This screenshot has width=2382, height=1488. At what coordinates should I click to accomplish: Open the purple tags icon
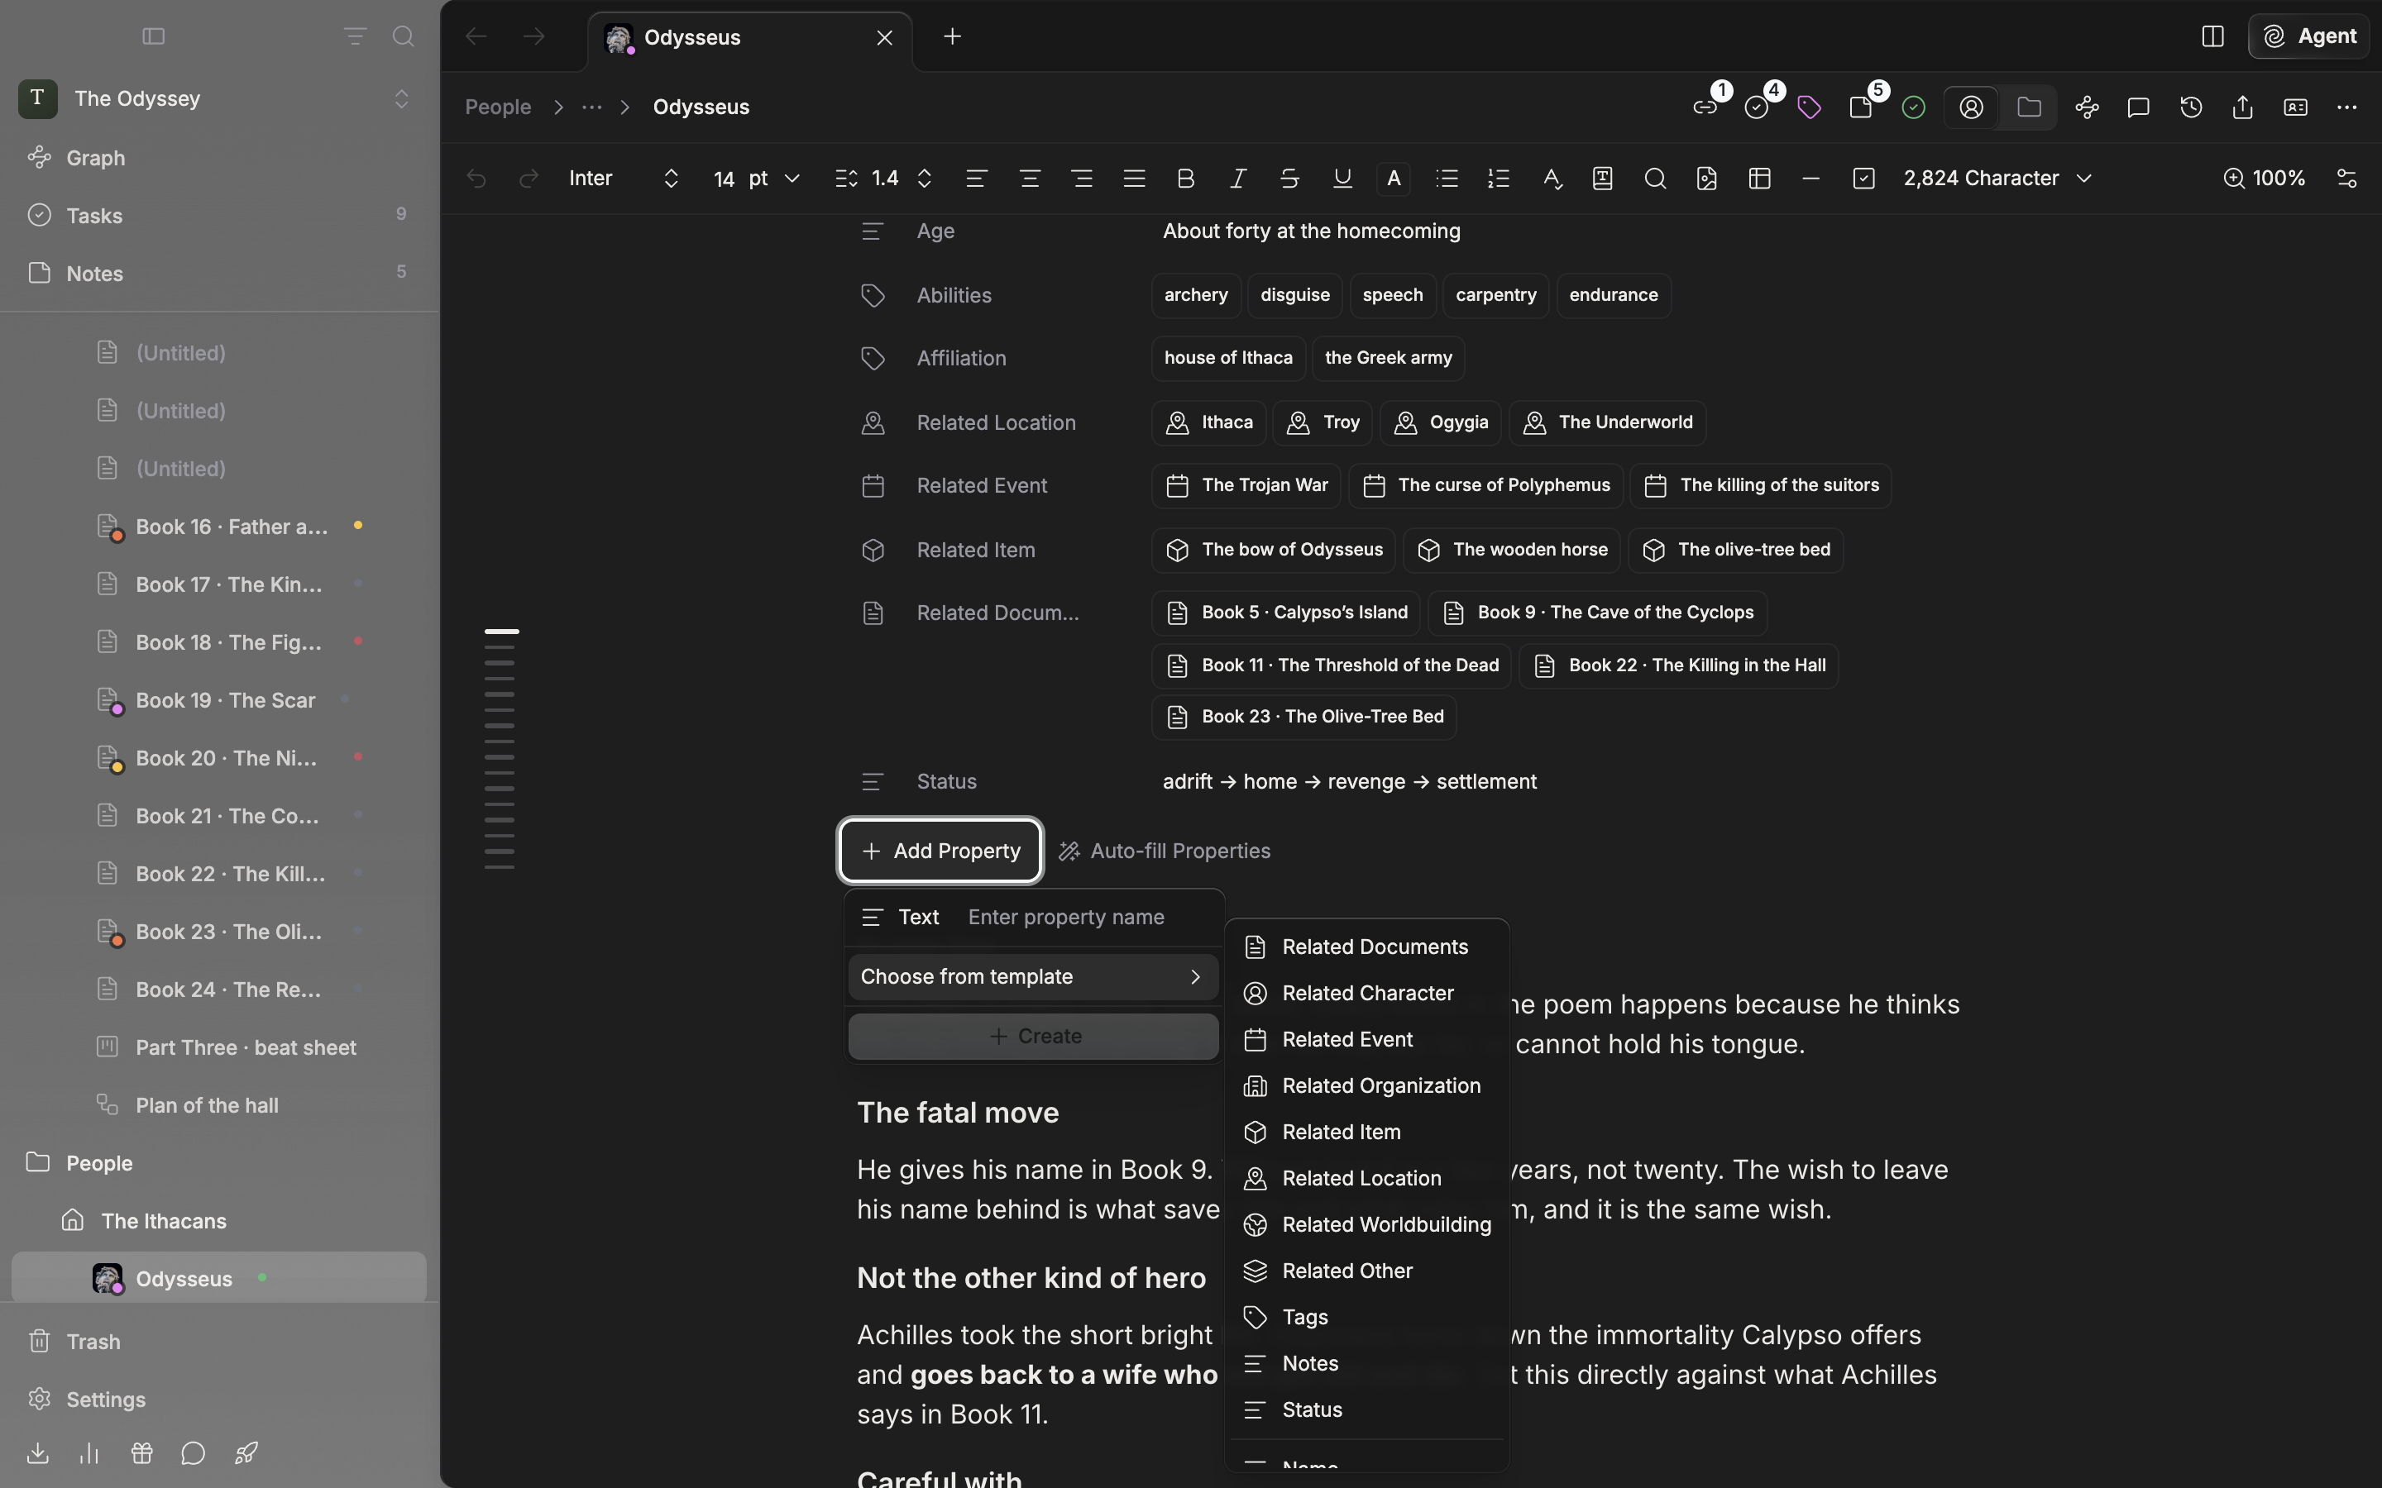point(1809,107)
